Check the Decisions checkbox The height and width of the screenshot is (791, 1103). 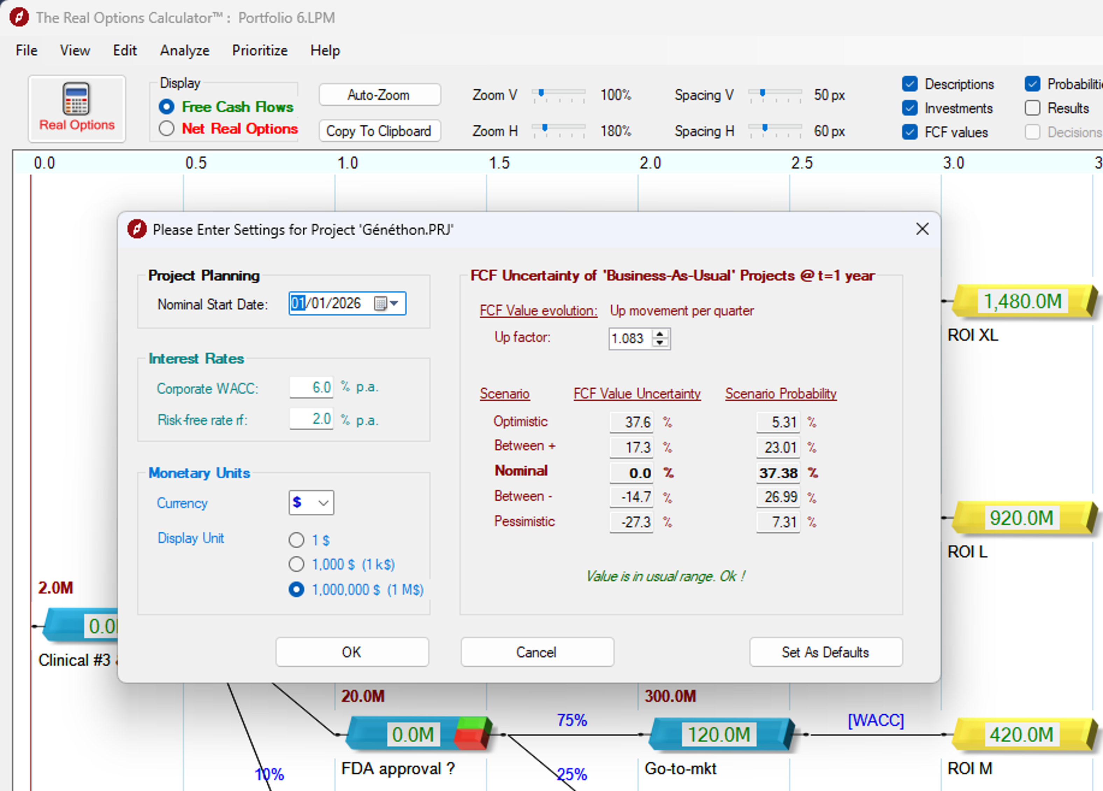1033,132
